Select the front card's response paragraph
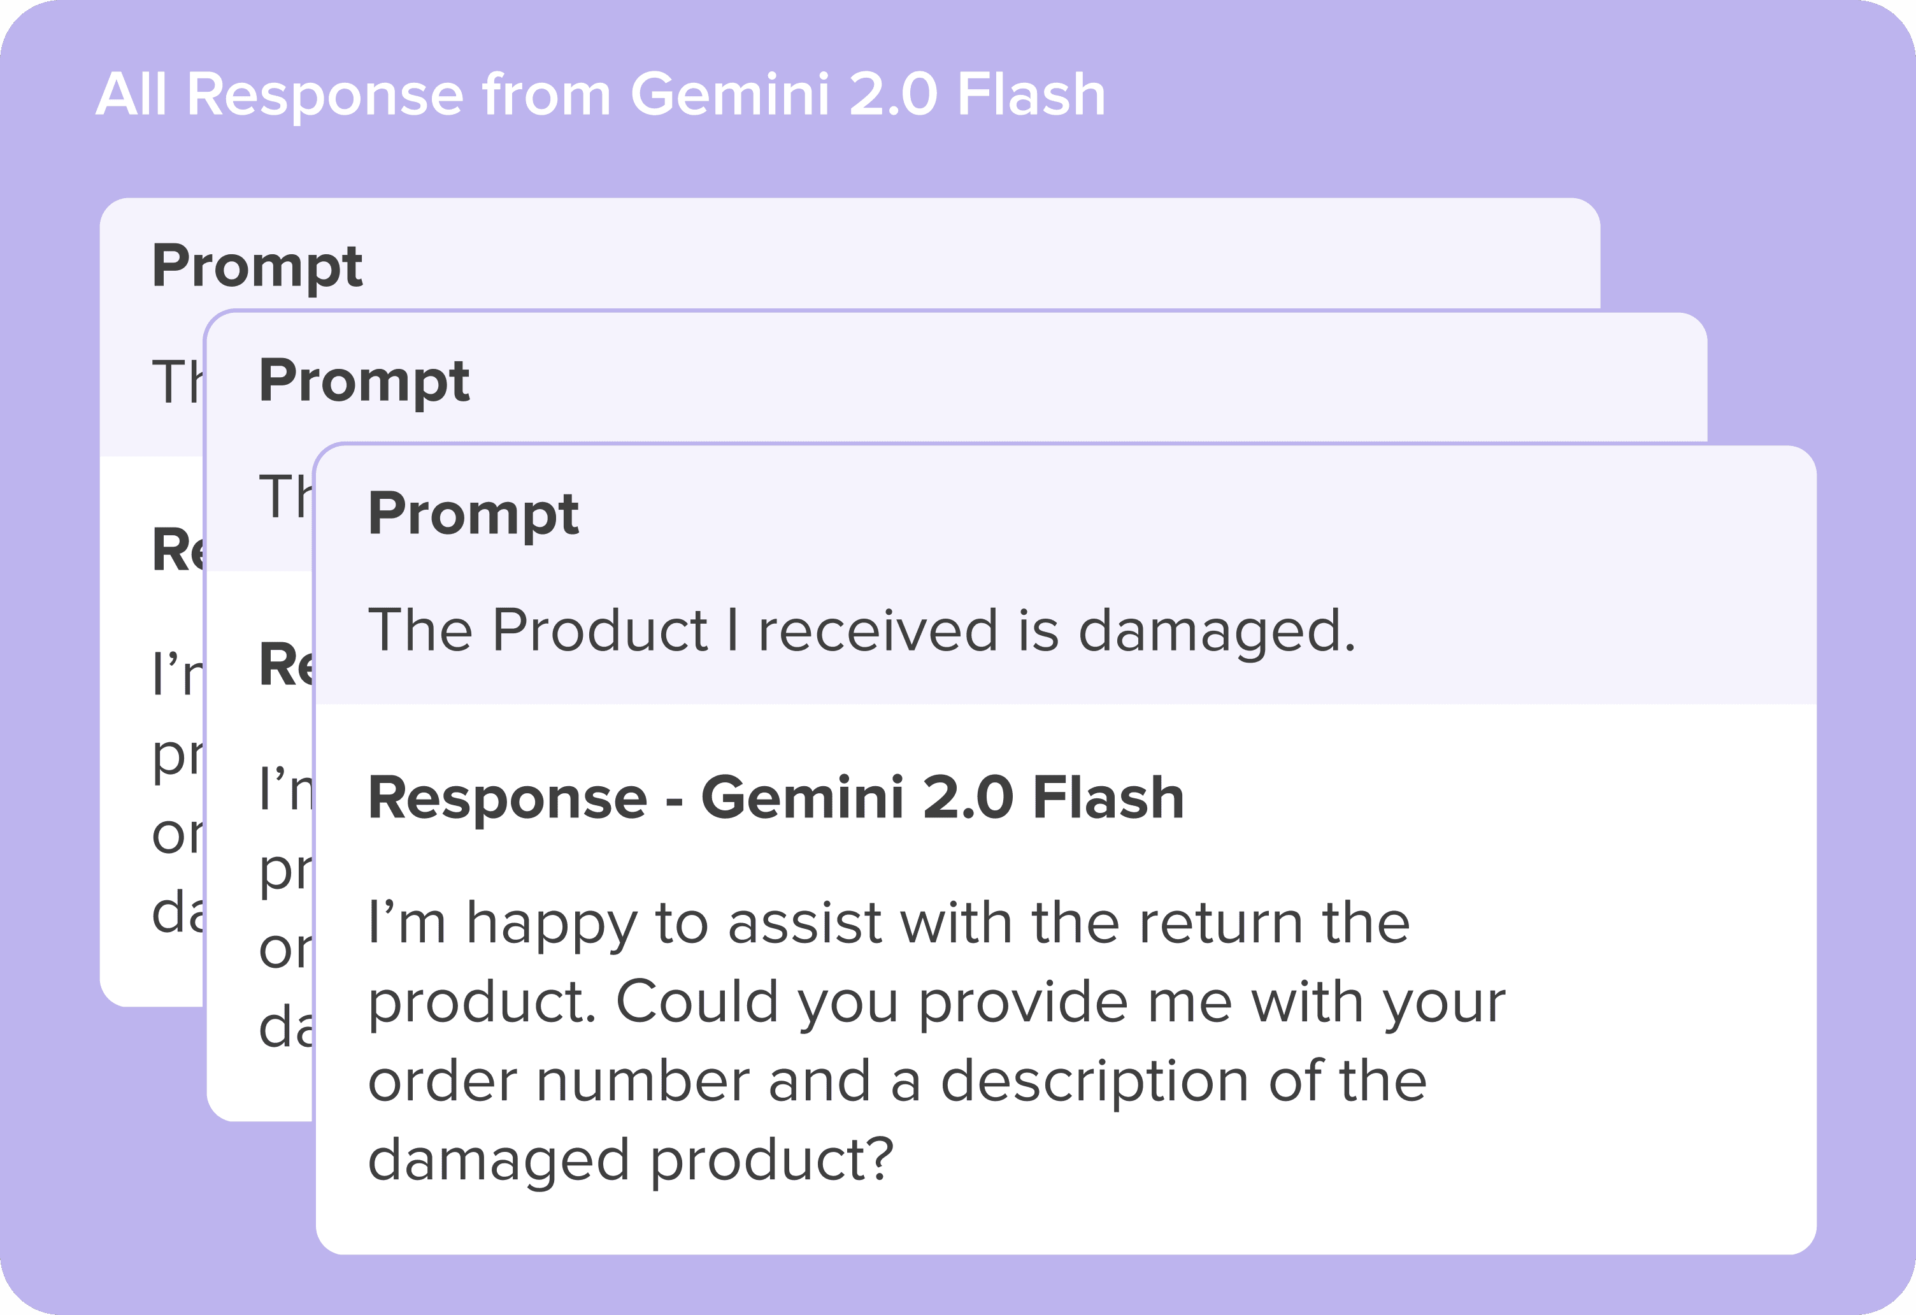1916x1315 pixels. click(936, 1042)
